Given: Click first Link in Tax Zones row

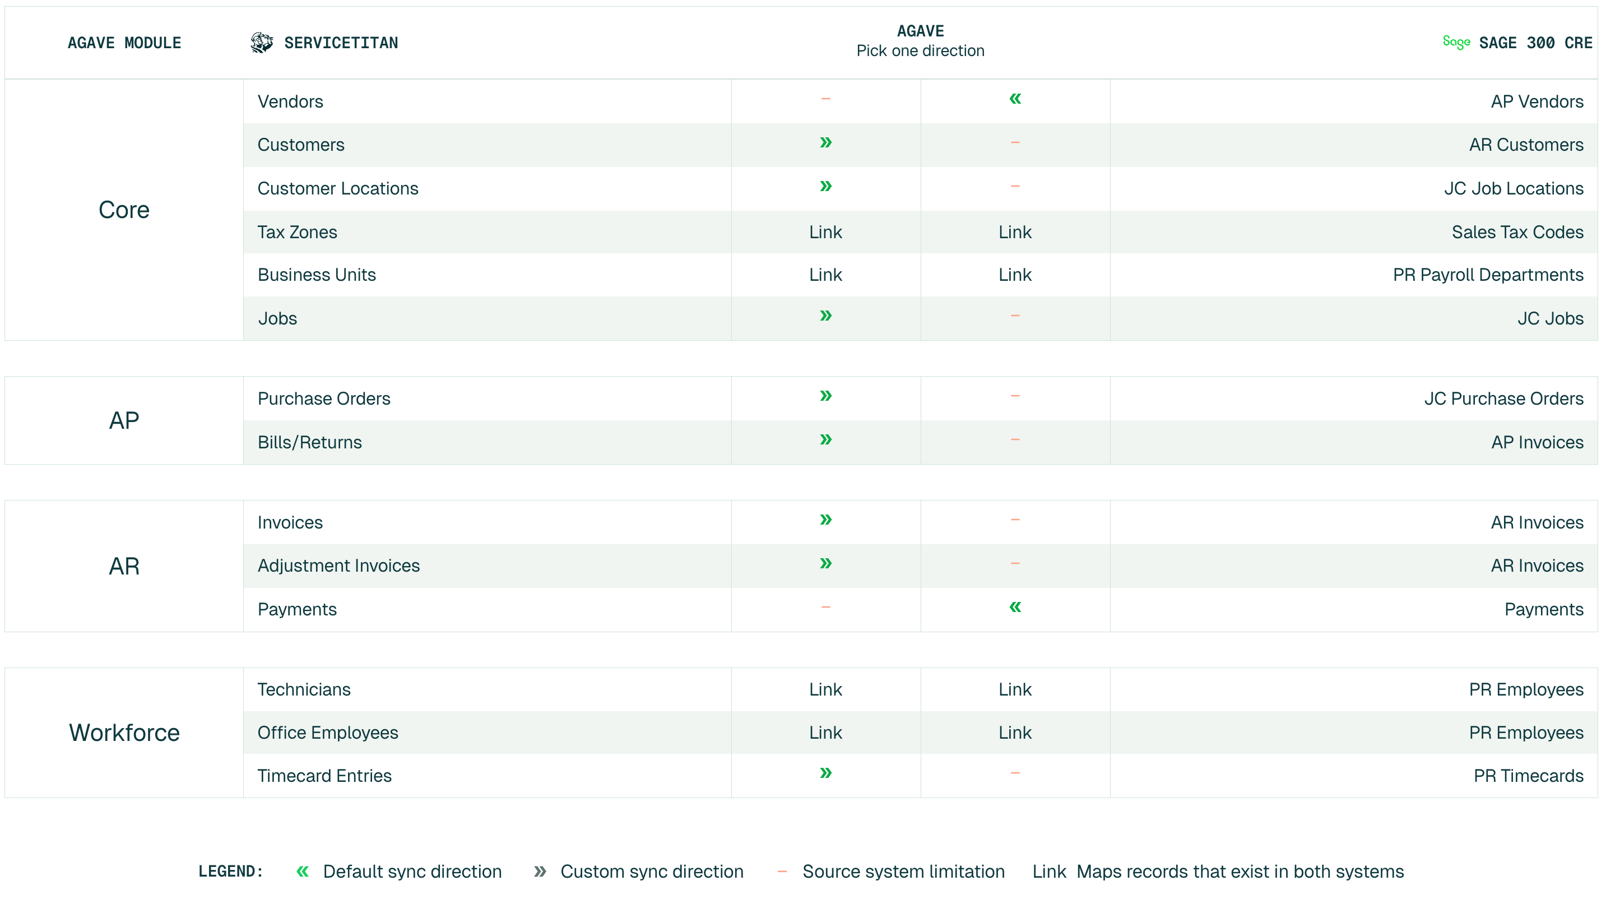Looking at the screenshot, I should [x=825, y=232].
